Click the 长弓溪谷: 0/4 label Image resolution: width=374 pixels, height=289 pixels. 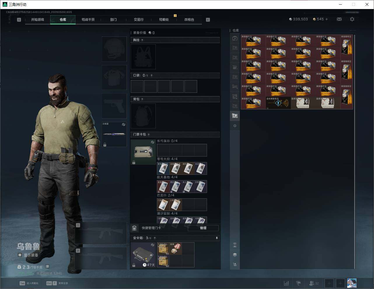(x=167, y=141)
